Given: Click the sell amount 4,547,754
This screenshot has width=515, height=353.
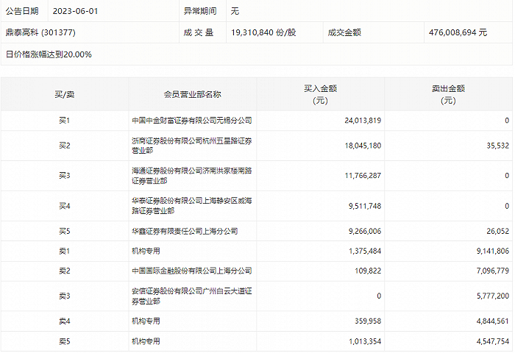Looking at the screenshot, I should tap(493, 341).
